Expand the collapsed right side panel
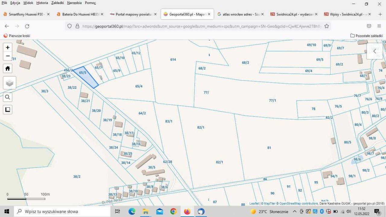386x217 pixels. [x=374, y=51]
